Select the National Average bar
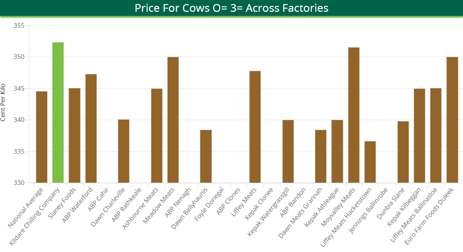This screenshot has width=463, height=252. [x=42, y=137]
